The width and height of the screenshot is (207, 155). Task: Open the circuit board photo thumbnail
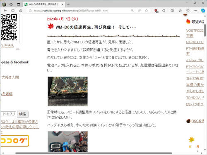point(67,92)
